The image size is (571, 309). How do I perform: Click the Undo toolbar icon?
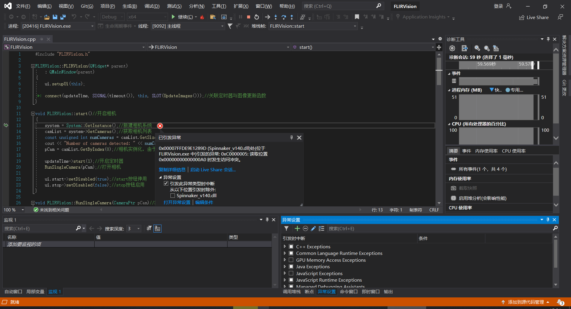(74, 17)
